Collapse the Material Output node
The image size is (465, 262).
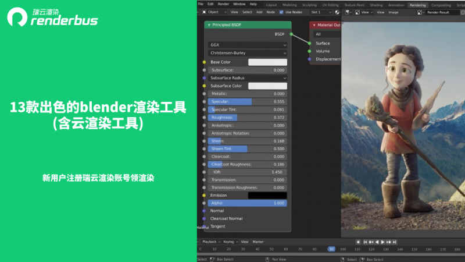tap(314, 26)
